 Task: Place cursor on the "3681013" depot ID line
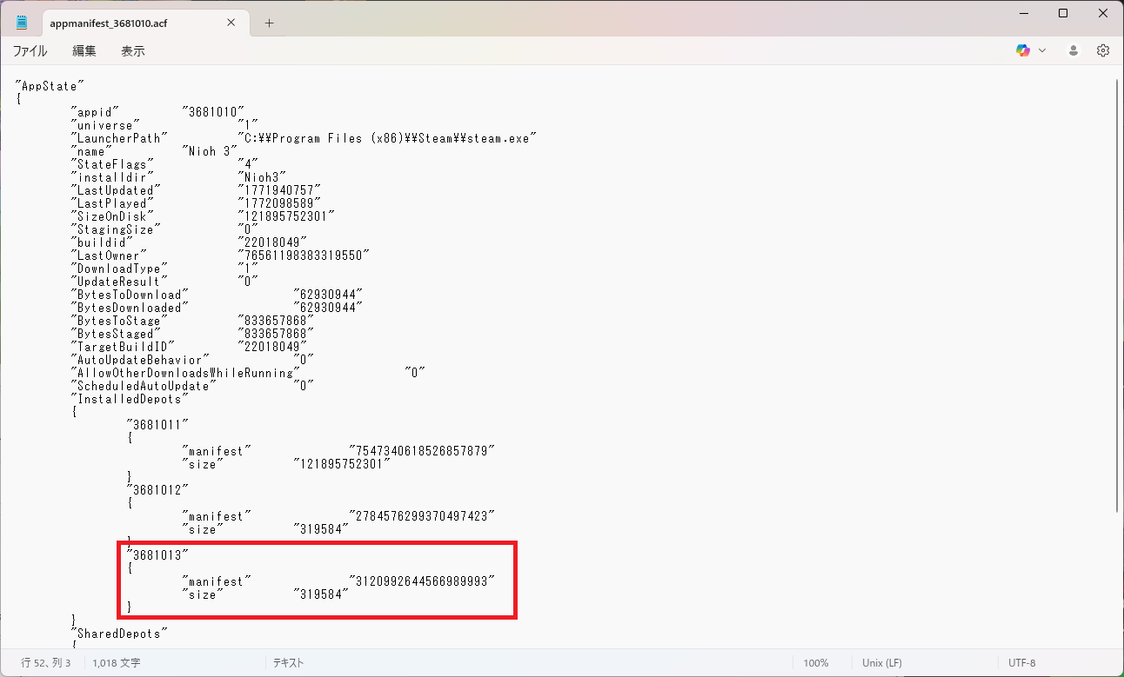157,555
